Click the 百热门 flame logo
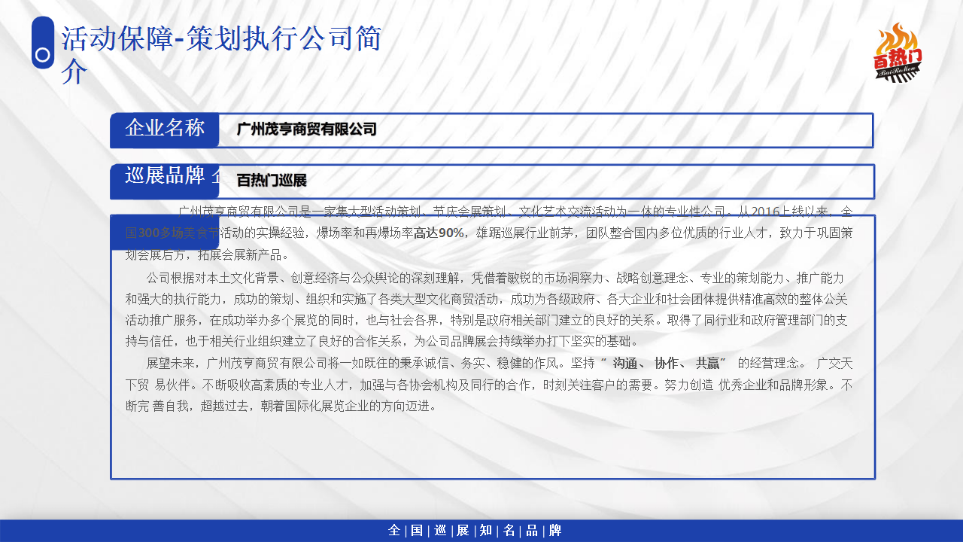963x542 pixels. [x=898, y=52]
